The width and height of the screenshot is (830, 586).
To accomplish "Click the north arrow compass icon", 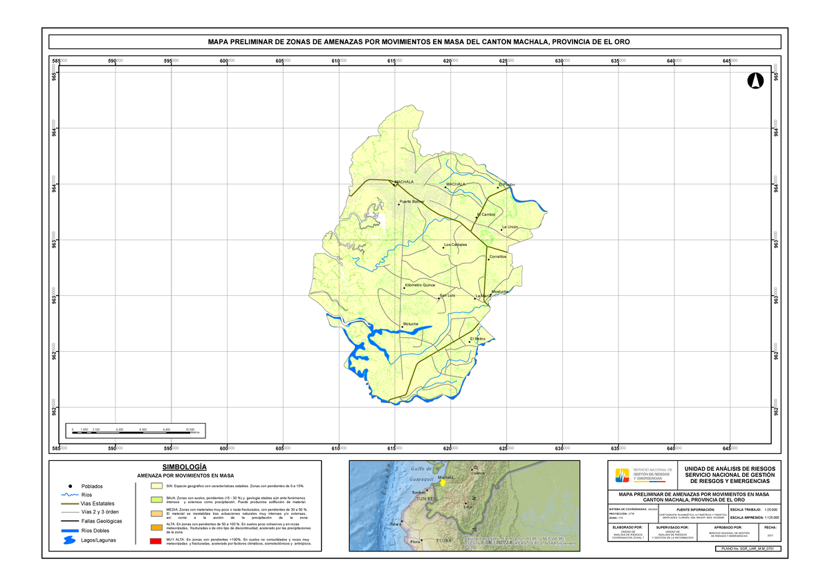I will (754, 81).
